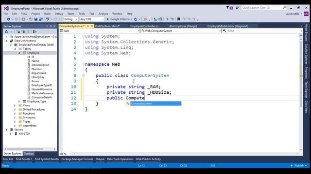Image resolution: width=311 pixels, height=174 pixels.
Task: Close the Server Explorer panel
Action: [x=54, y=26]
